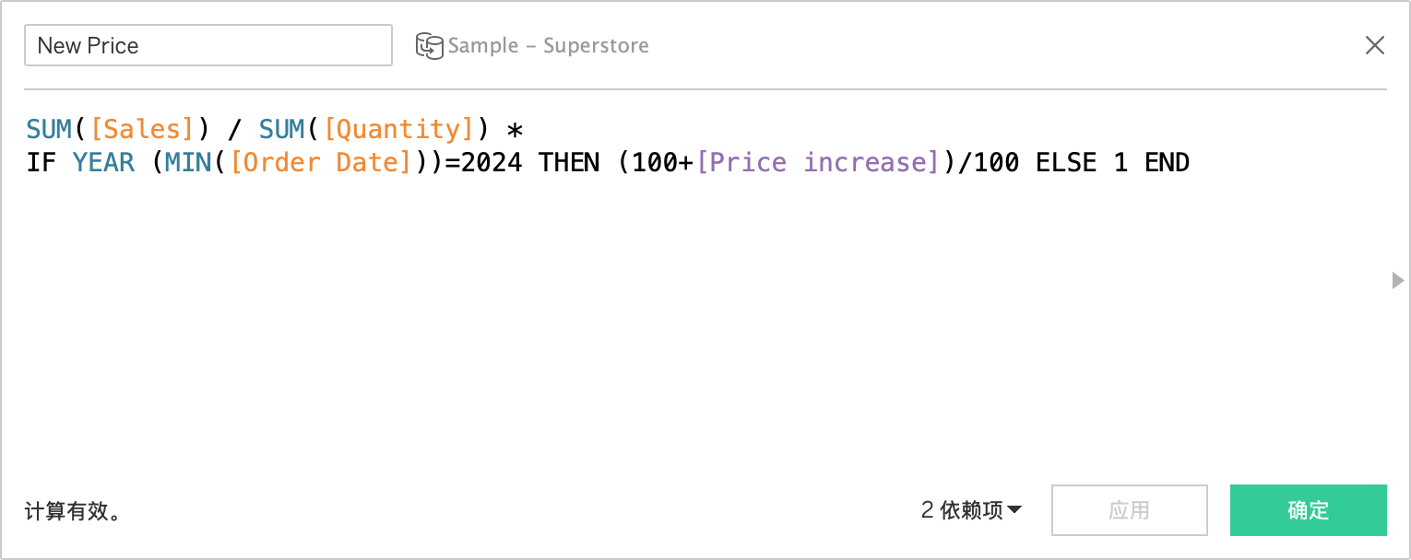This screenshot has width=1411, height=560.
Task: Click the [Order Date] field in formula
Action: [x=320, y=163]
